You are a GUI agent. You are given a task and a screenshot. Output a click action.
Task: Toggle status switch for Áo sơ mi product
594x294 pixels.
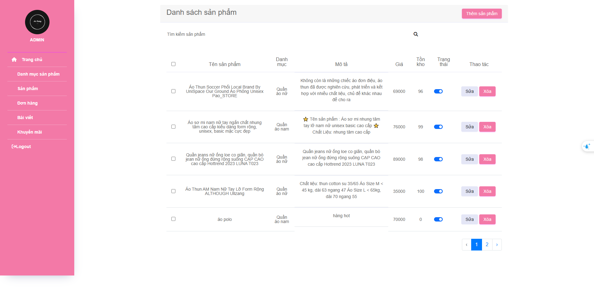(x=438, y=127)
